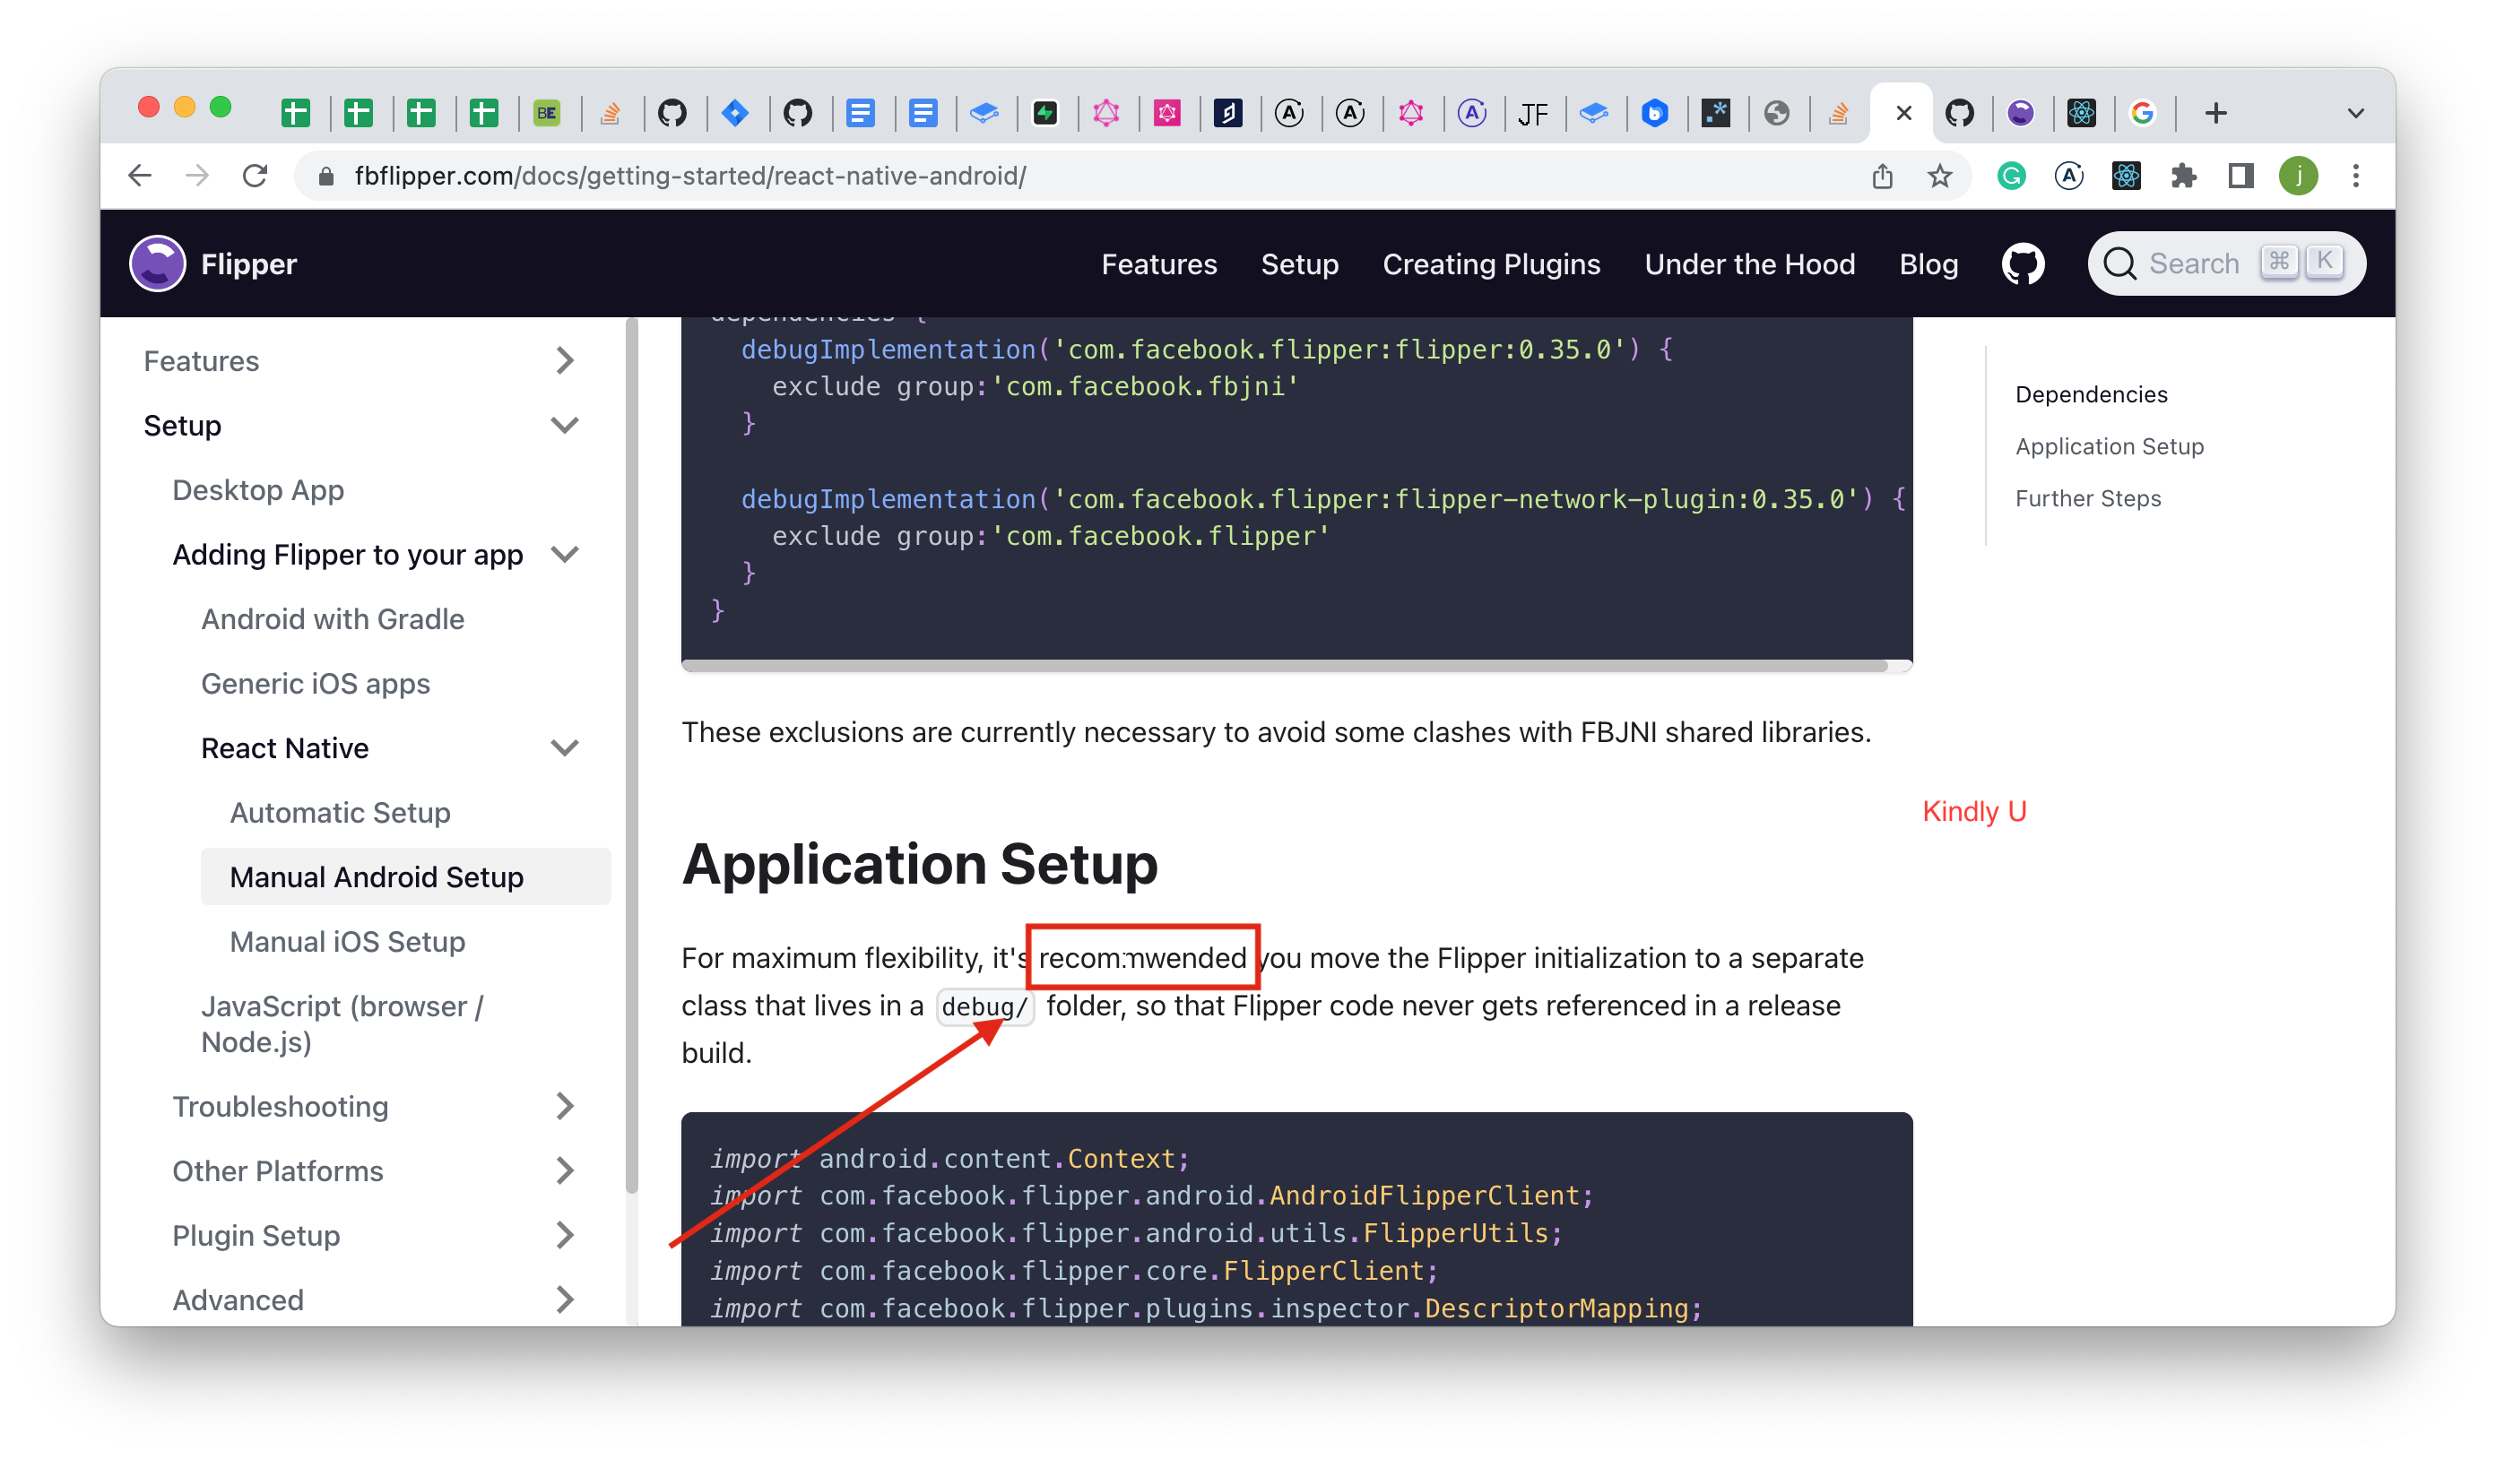Viewport: 2496px width, 1459px height.
Task: Expand the Advanced sidebar section
Action: click(x=565, y=1299)
